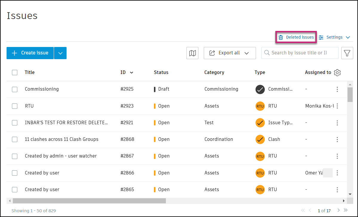Open more options for Commissioning row

(337, 89)
